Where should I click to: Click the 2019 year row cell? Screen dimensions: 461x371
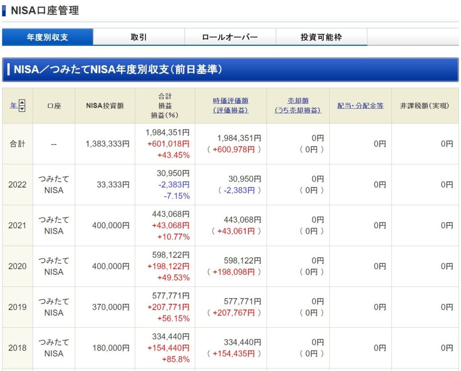click(x=17, y=307)
